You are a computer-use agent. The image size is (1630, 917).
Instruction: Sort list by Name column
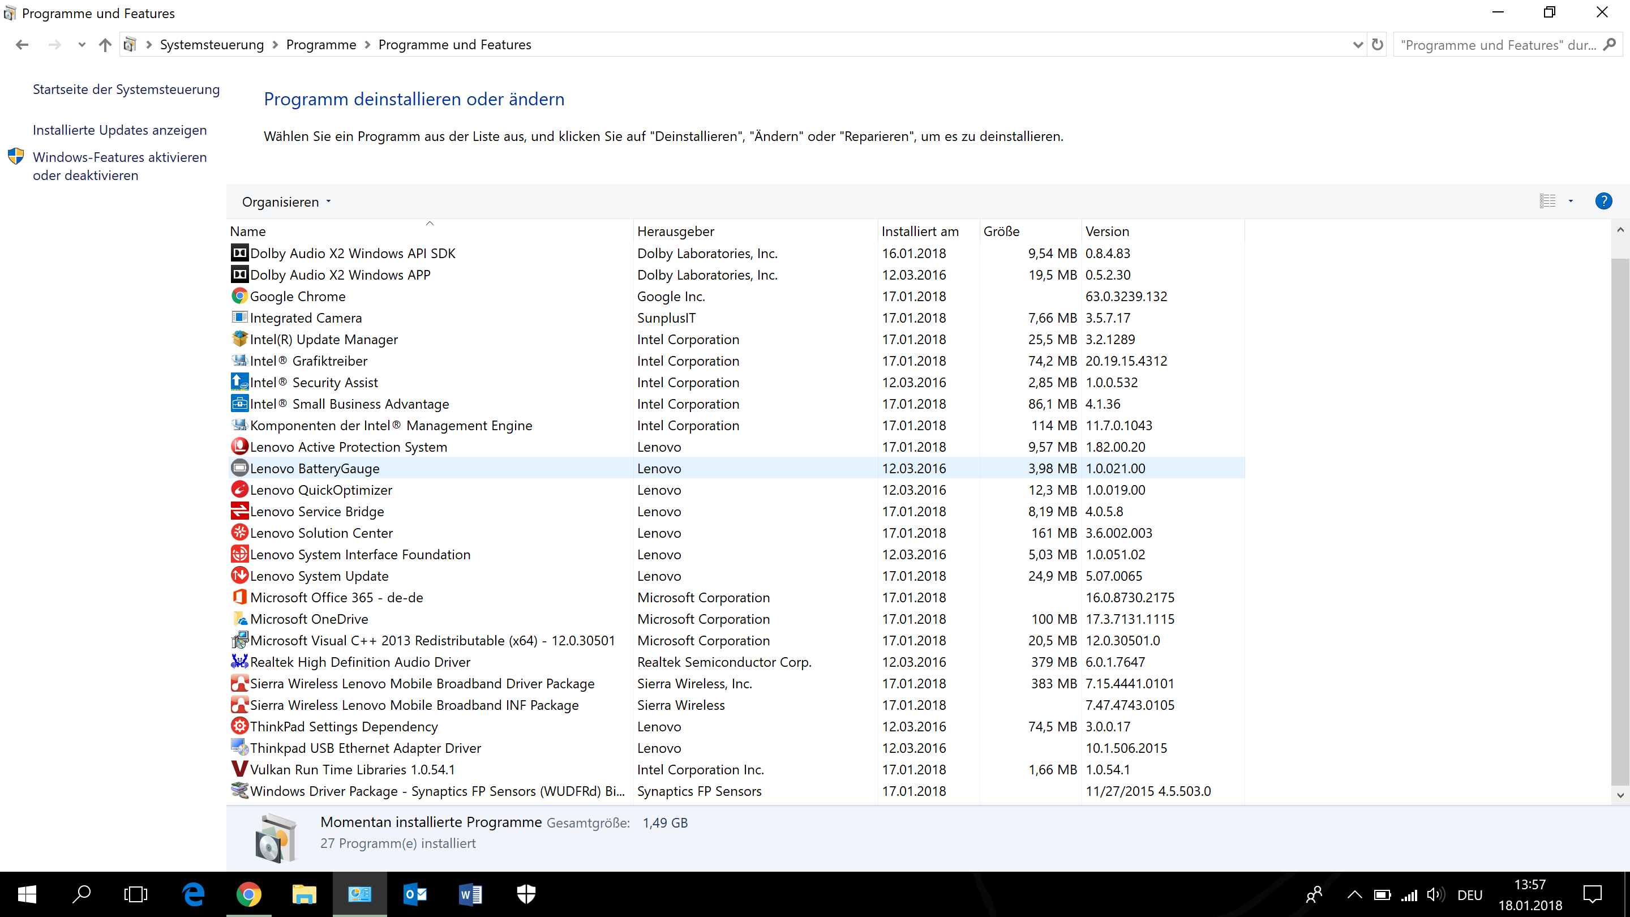(x=430, y=231)
